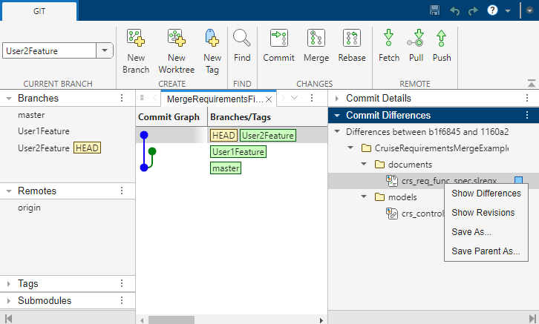Click the blue square beside crs_req_func_spec.slreqx
This screenshot has height=324, width=539.
click(519, 180)
